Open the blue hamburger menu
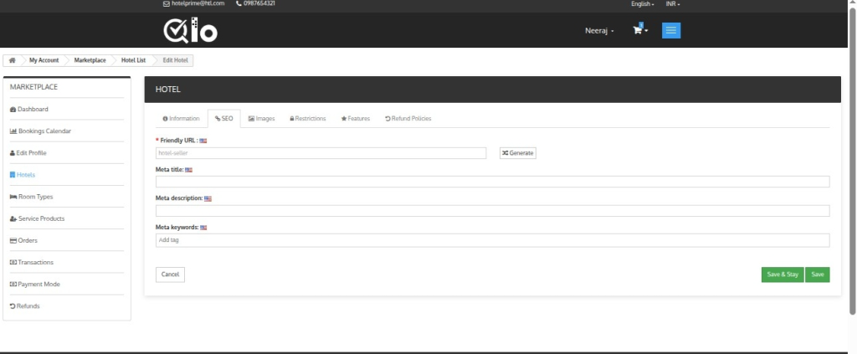Image resolution: width=857 pixels, height=354 pixels. (671, 31)
